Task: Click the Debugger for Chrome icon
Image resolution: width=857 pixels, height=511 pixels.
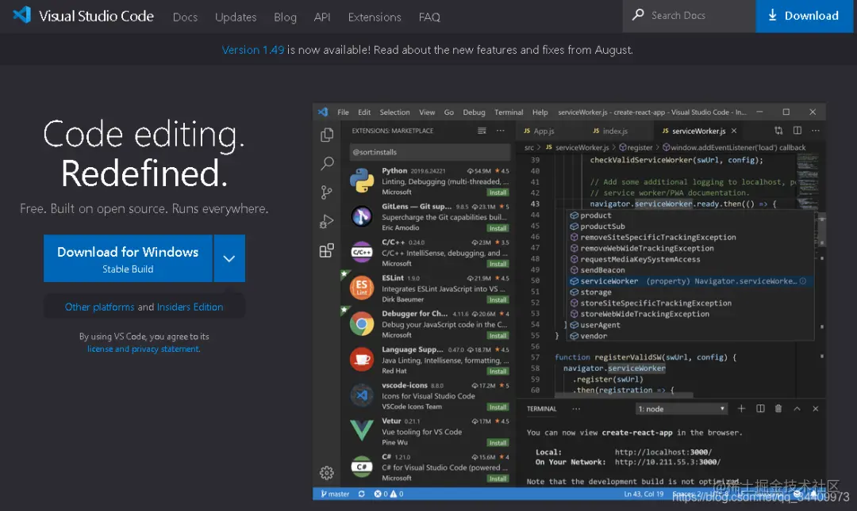Action: pos(362,324)
